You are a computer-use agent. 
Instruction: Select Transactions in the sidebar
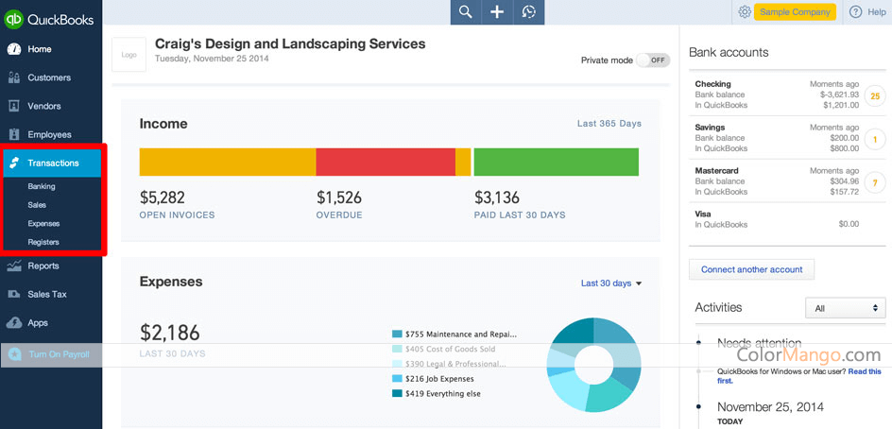(53, 163)
